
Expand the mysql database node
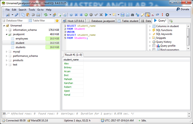pyautogui.click(x=6, y=52)
